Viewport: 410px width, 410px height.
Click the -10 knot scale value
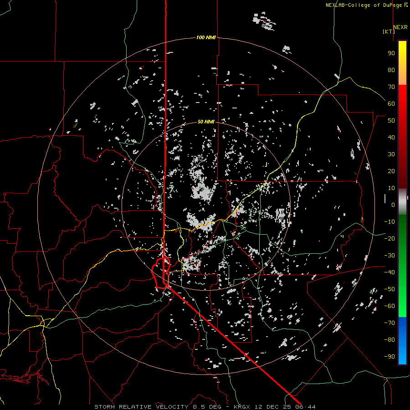point(389,222)
